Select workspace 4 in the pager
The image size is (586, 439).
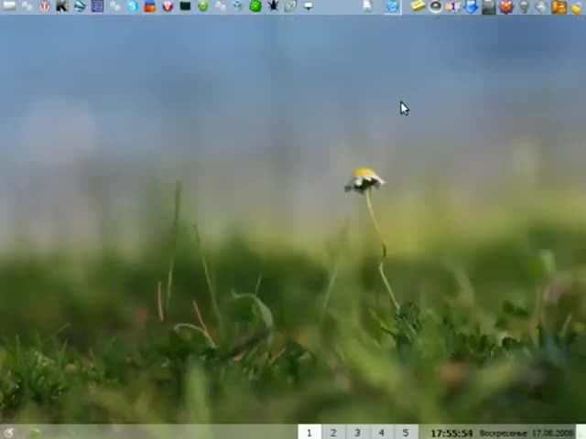(382, 433)
